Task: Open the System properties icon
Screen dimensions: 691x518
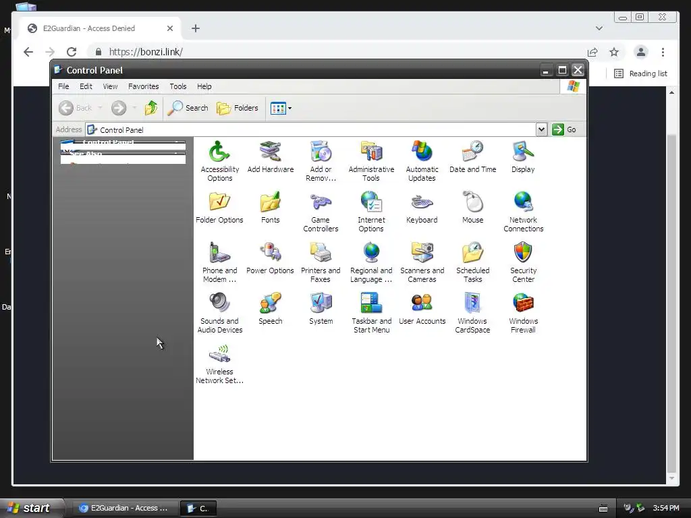Action: [x=321, y=309]
